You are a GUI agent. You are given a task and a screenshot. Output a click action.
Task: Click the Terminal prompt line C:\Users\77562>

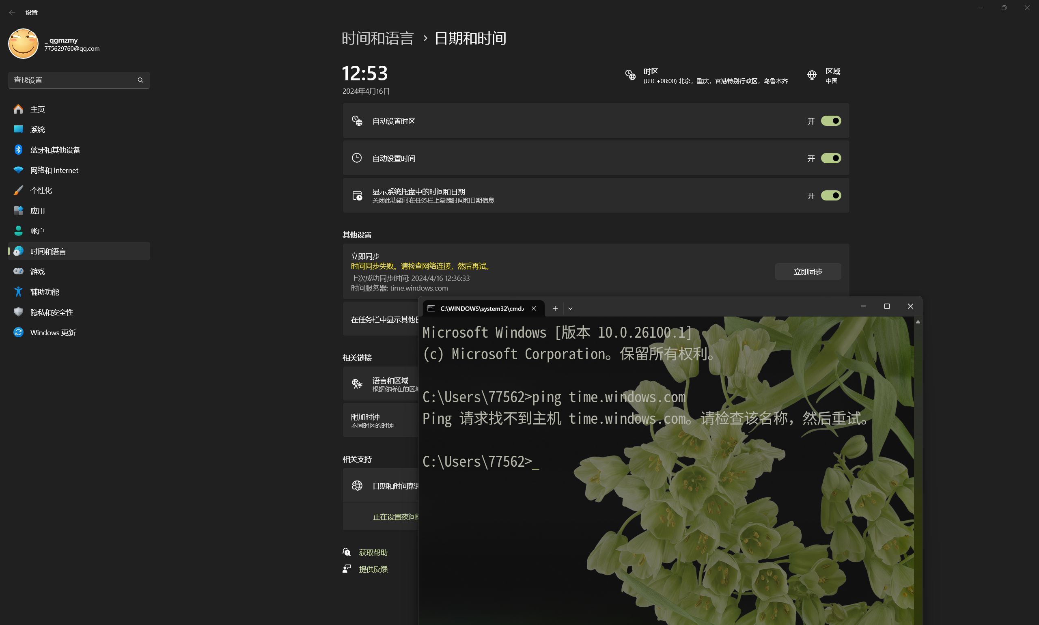(x=481, y=462)
